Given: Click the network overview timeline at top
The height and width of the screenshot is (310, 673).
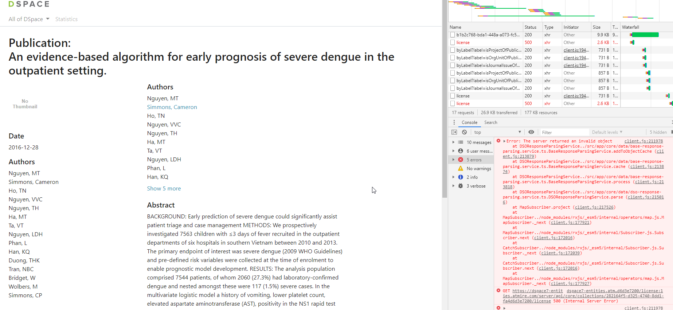Looking at the screenshot, I should click(560, 11).
